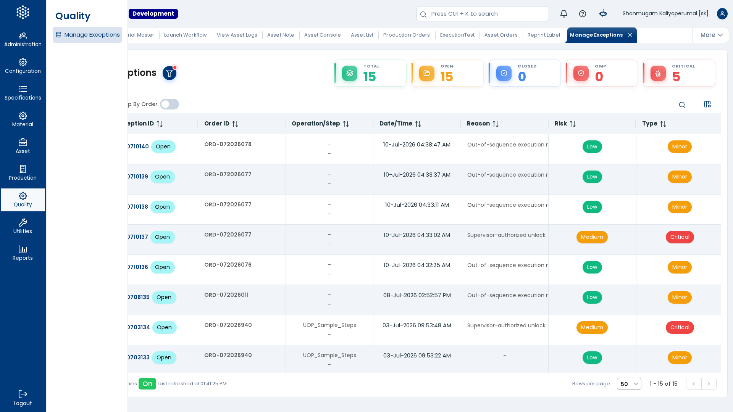This screenshot has width=733, height=412.
Task: Open the assistant bot icon in header
Action: 603,14
